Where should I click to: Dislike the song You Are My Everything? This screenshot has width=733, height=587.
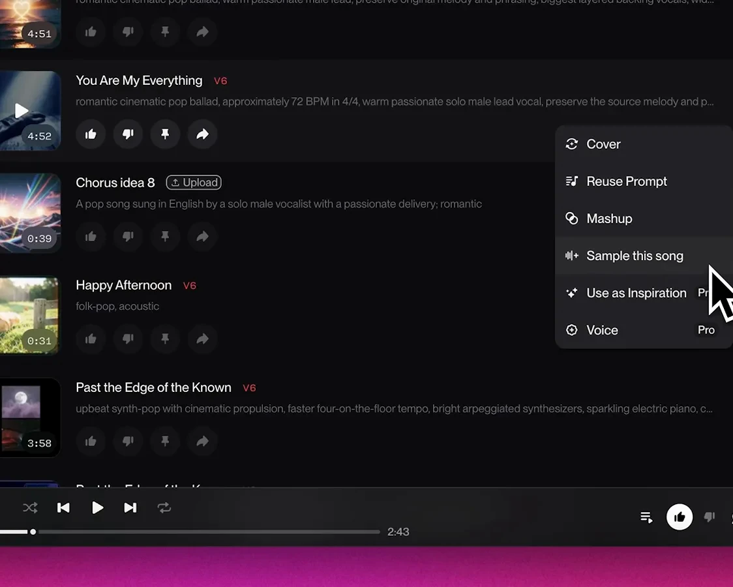click(x=128, y=134)
